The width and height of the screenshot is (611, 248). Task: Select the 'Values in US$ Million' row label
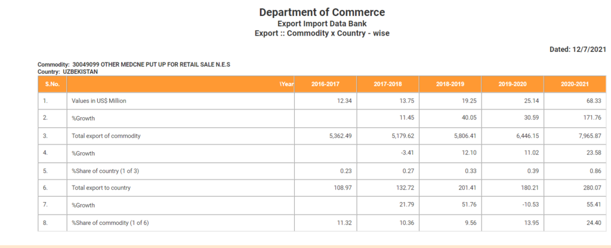(99, 101)
